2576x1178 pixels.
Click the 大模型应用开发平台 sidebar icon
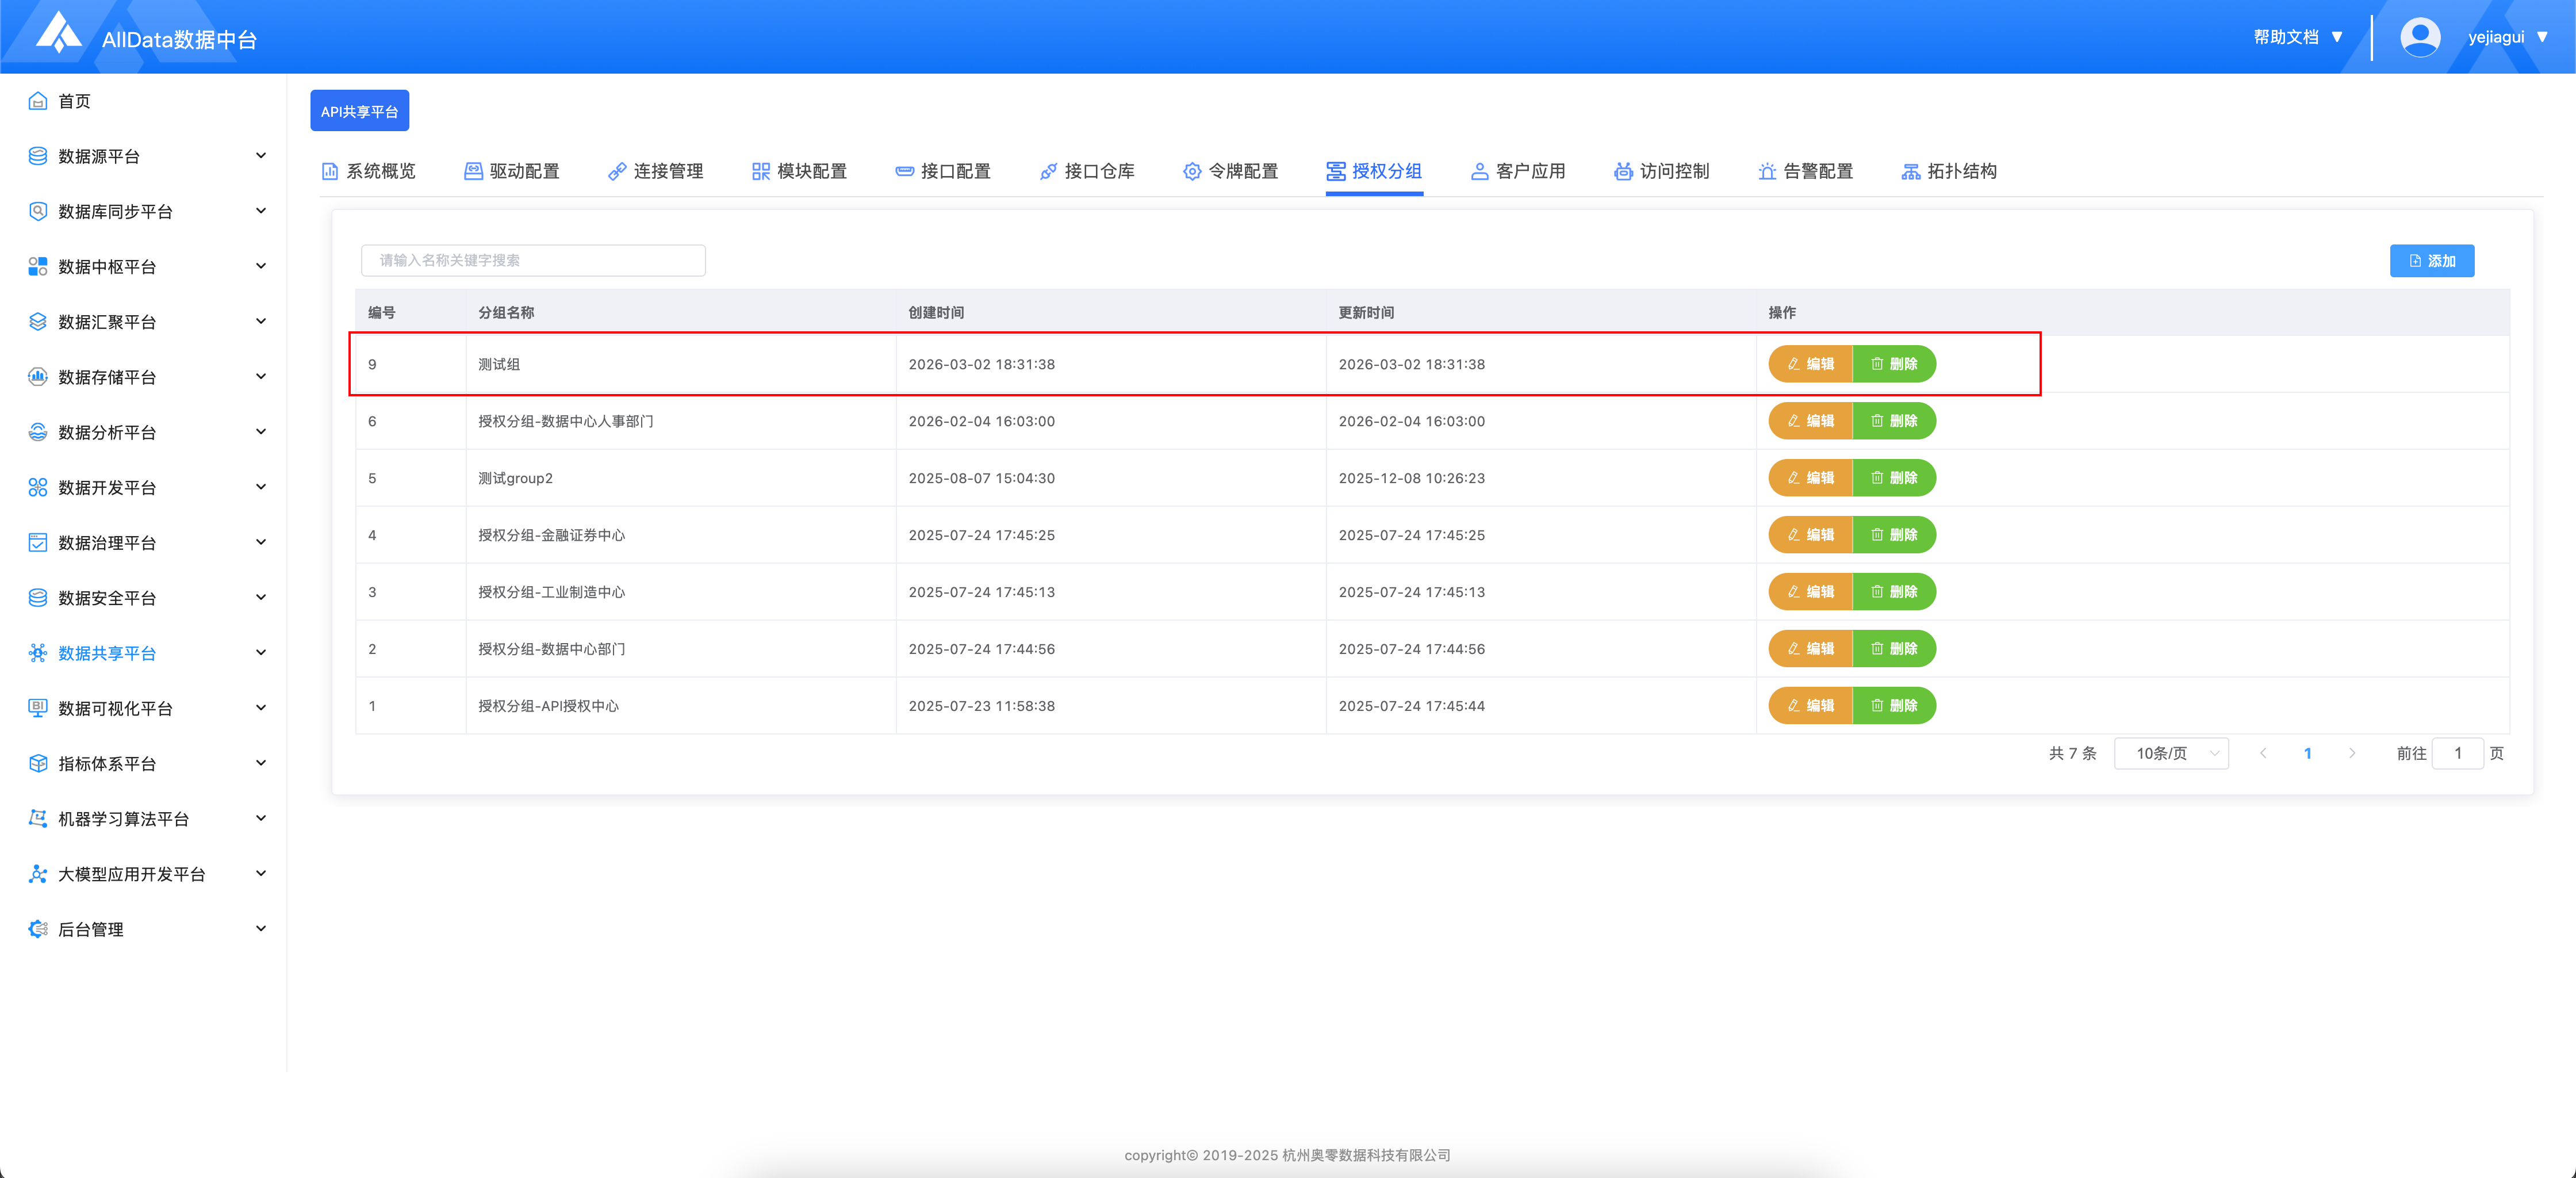[x=38, y=874]
